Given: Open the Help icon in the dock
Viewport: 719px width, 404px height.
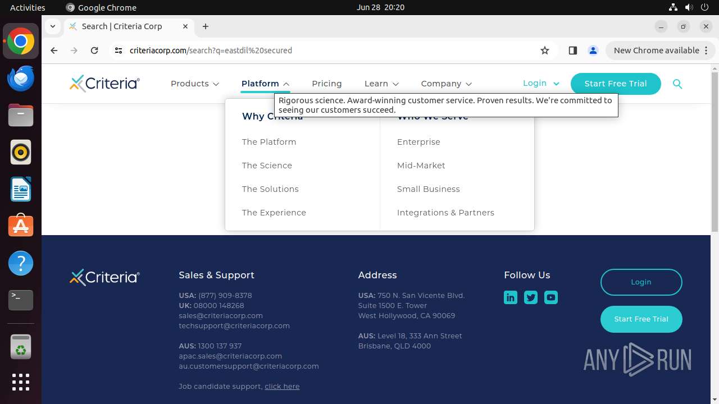Looking at the screenshot, I should point(21,263).
